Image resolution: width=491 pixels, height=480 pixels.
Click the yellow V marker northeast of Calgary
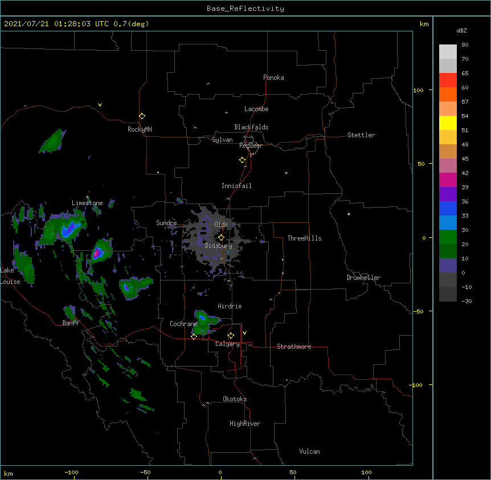(x=244, y=333)
